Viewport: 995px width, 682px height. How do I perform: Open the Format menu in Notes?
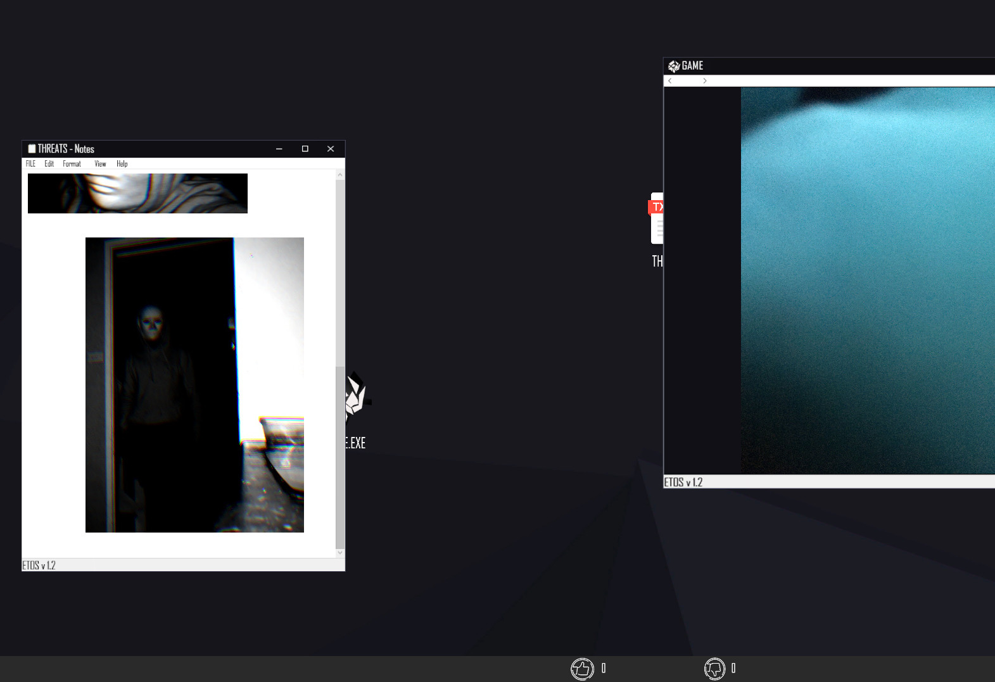point(72,164)
